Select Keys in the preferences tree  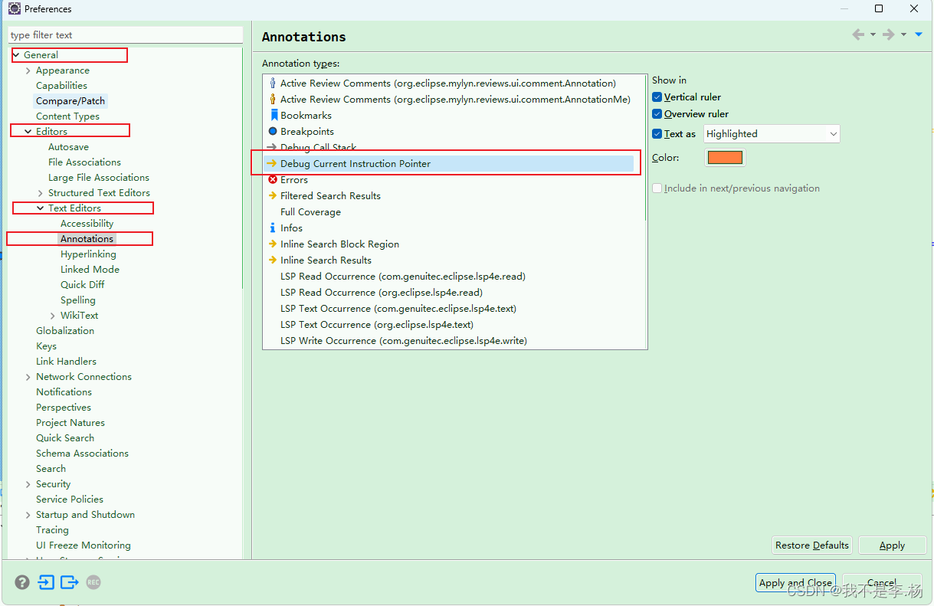(46, 346)
